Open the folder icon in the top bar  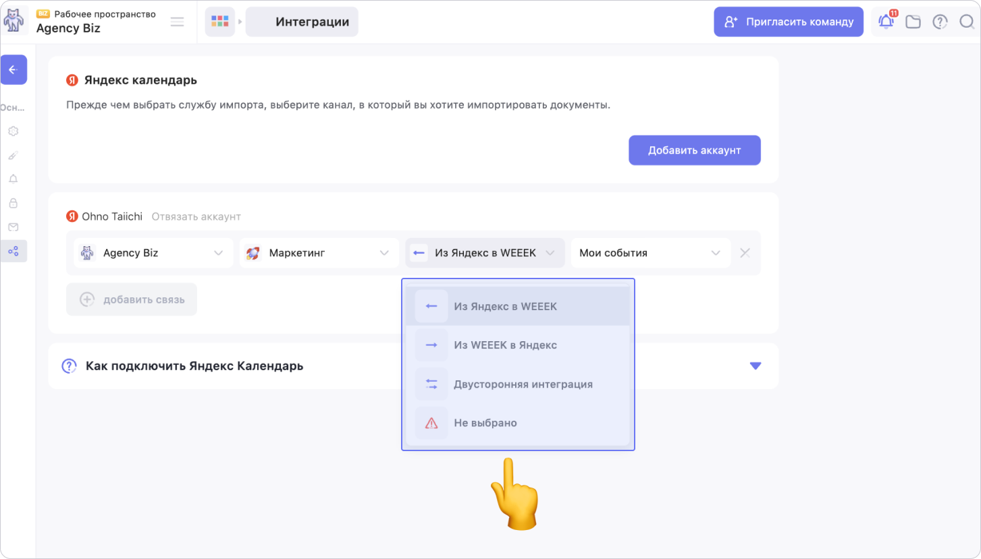pyautogui.click(x=913, y=22)
